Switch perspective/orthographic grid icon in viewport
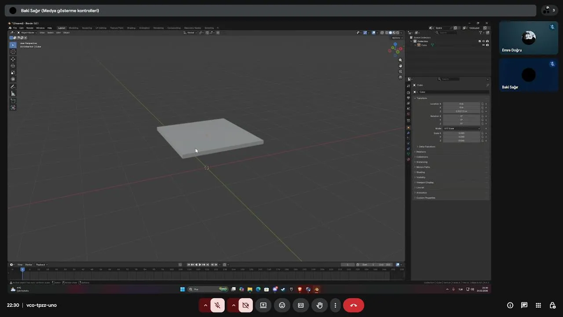This screenshot has height=317, width=563. pyautogui.click(x=400, y=77)
